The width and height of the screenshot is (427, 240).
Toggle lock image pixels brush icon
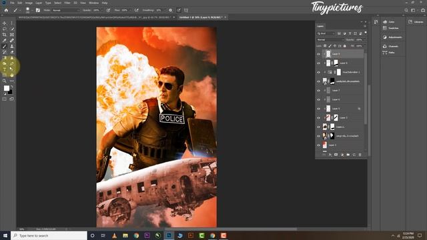(330, 46)
